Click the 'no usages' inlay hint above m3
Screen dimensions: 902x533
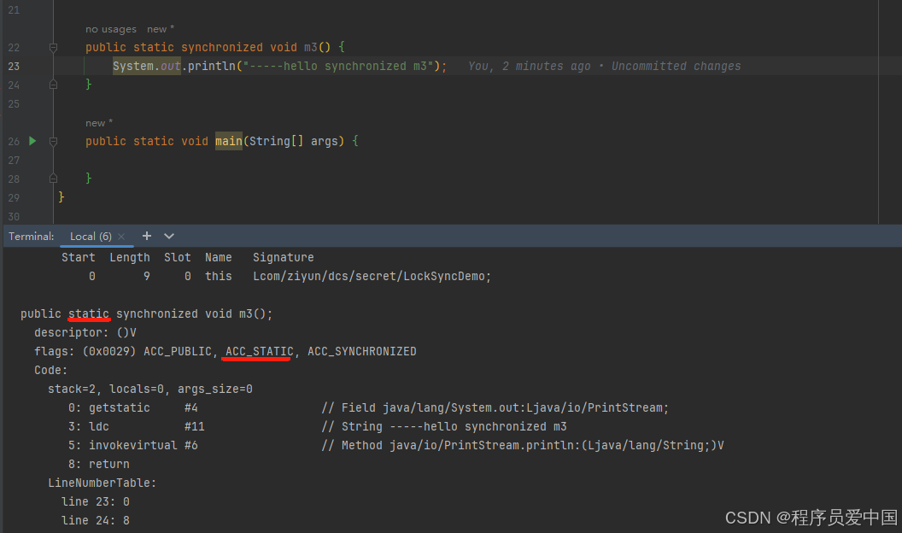(x=111, y=29)
